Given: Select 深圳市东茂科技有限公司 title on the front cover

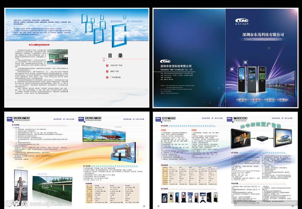Looking at the screenshot, I should (263, 35).
